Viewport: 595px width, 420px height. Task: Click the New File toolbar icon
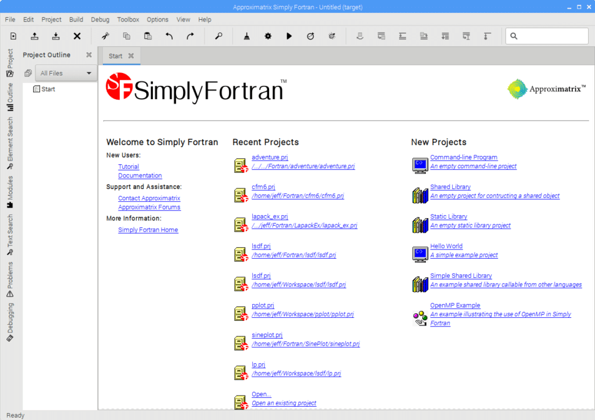coord(13,36)
